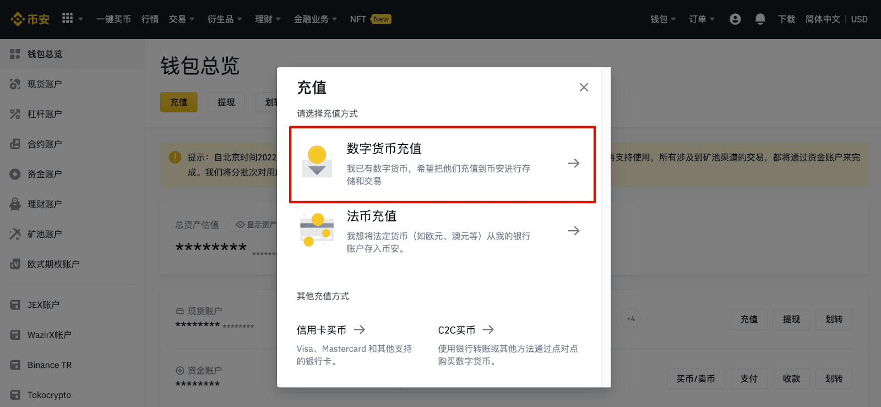This screenshot has height=407, width=881.
Task: Click the Binance TR sidebar icon
Action: tap(15, 365)
